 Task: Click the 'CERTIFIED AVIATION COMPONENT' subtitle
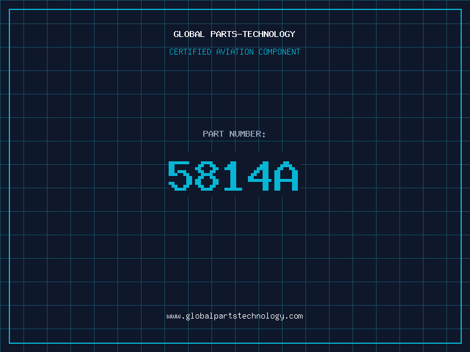[x=234, y=52]
